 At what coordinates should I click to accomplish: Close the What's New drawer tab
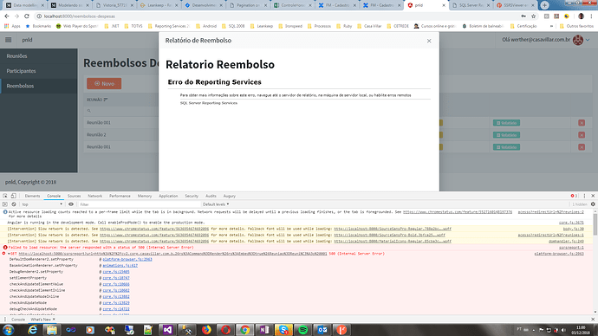tap(54, 320)
